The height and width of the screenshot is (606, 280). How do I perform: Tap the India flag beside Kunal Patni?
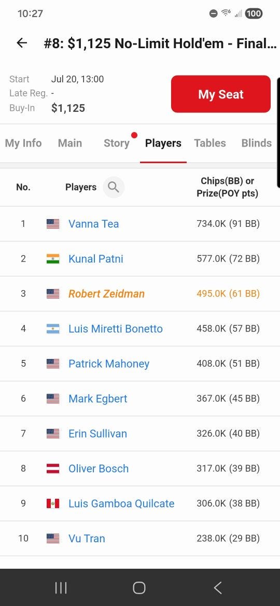point(53,258)
